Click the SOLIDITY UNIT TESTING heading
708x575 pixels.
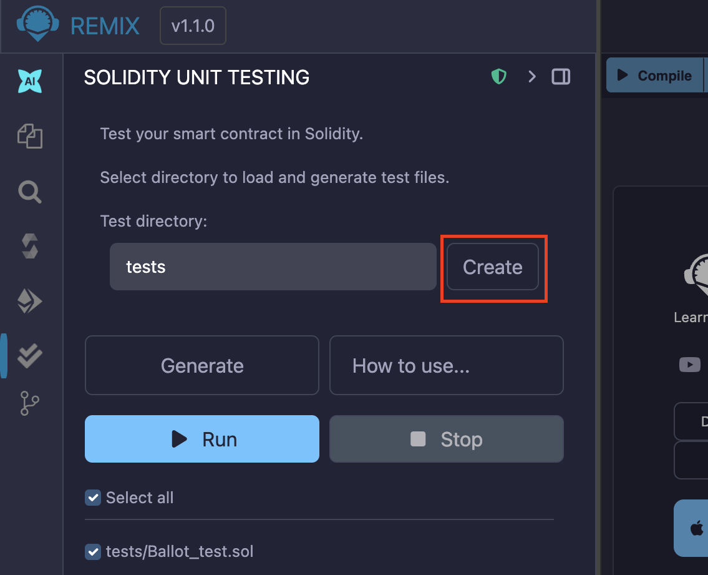(197, 77)
